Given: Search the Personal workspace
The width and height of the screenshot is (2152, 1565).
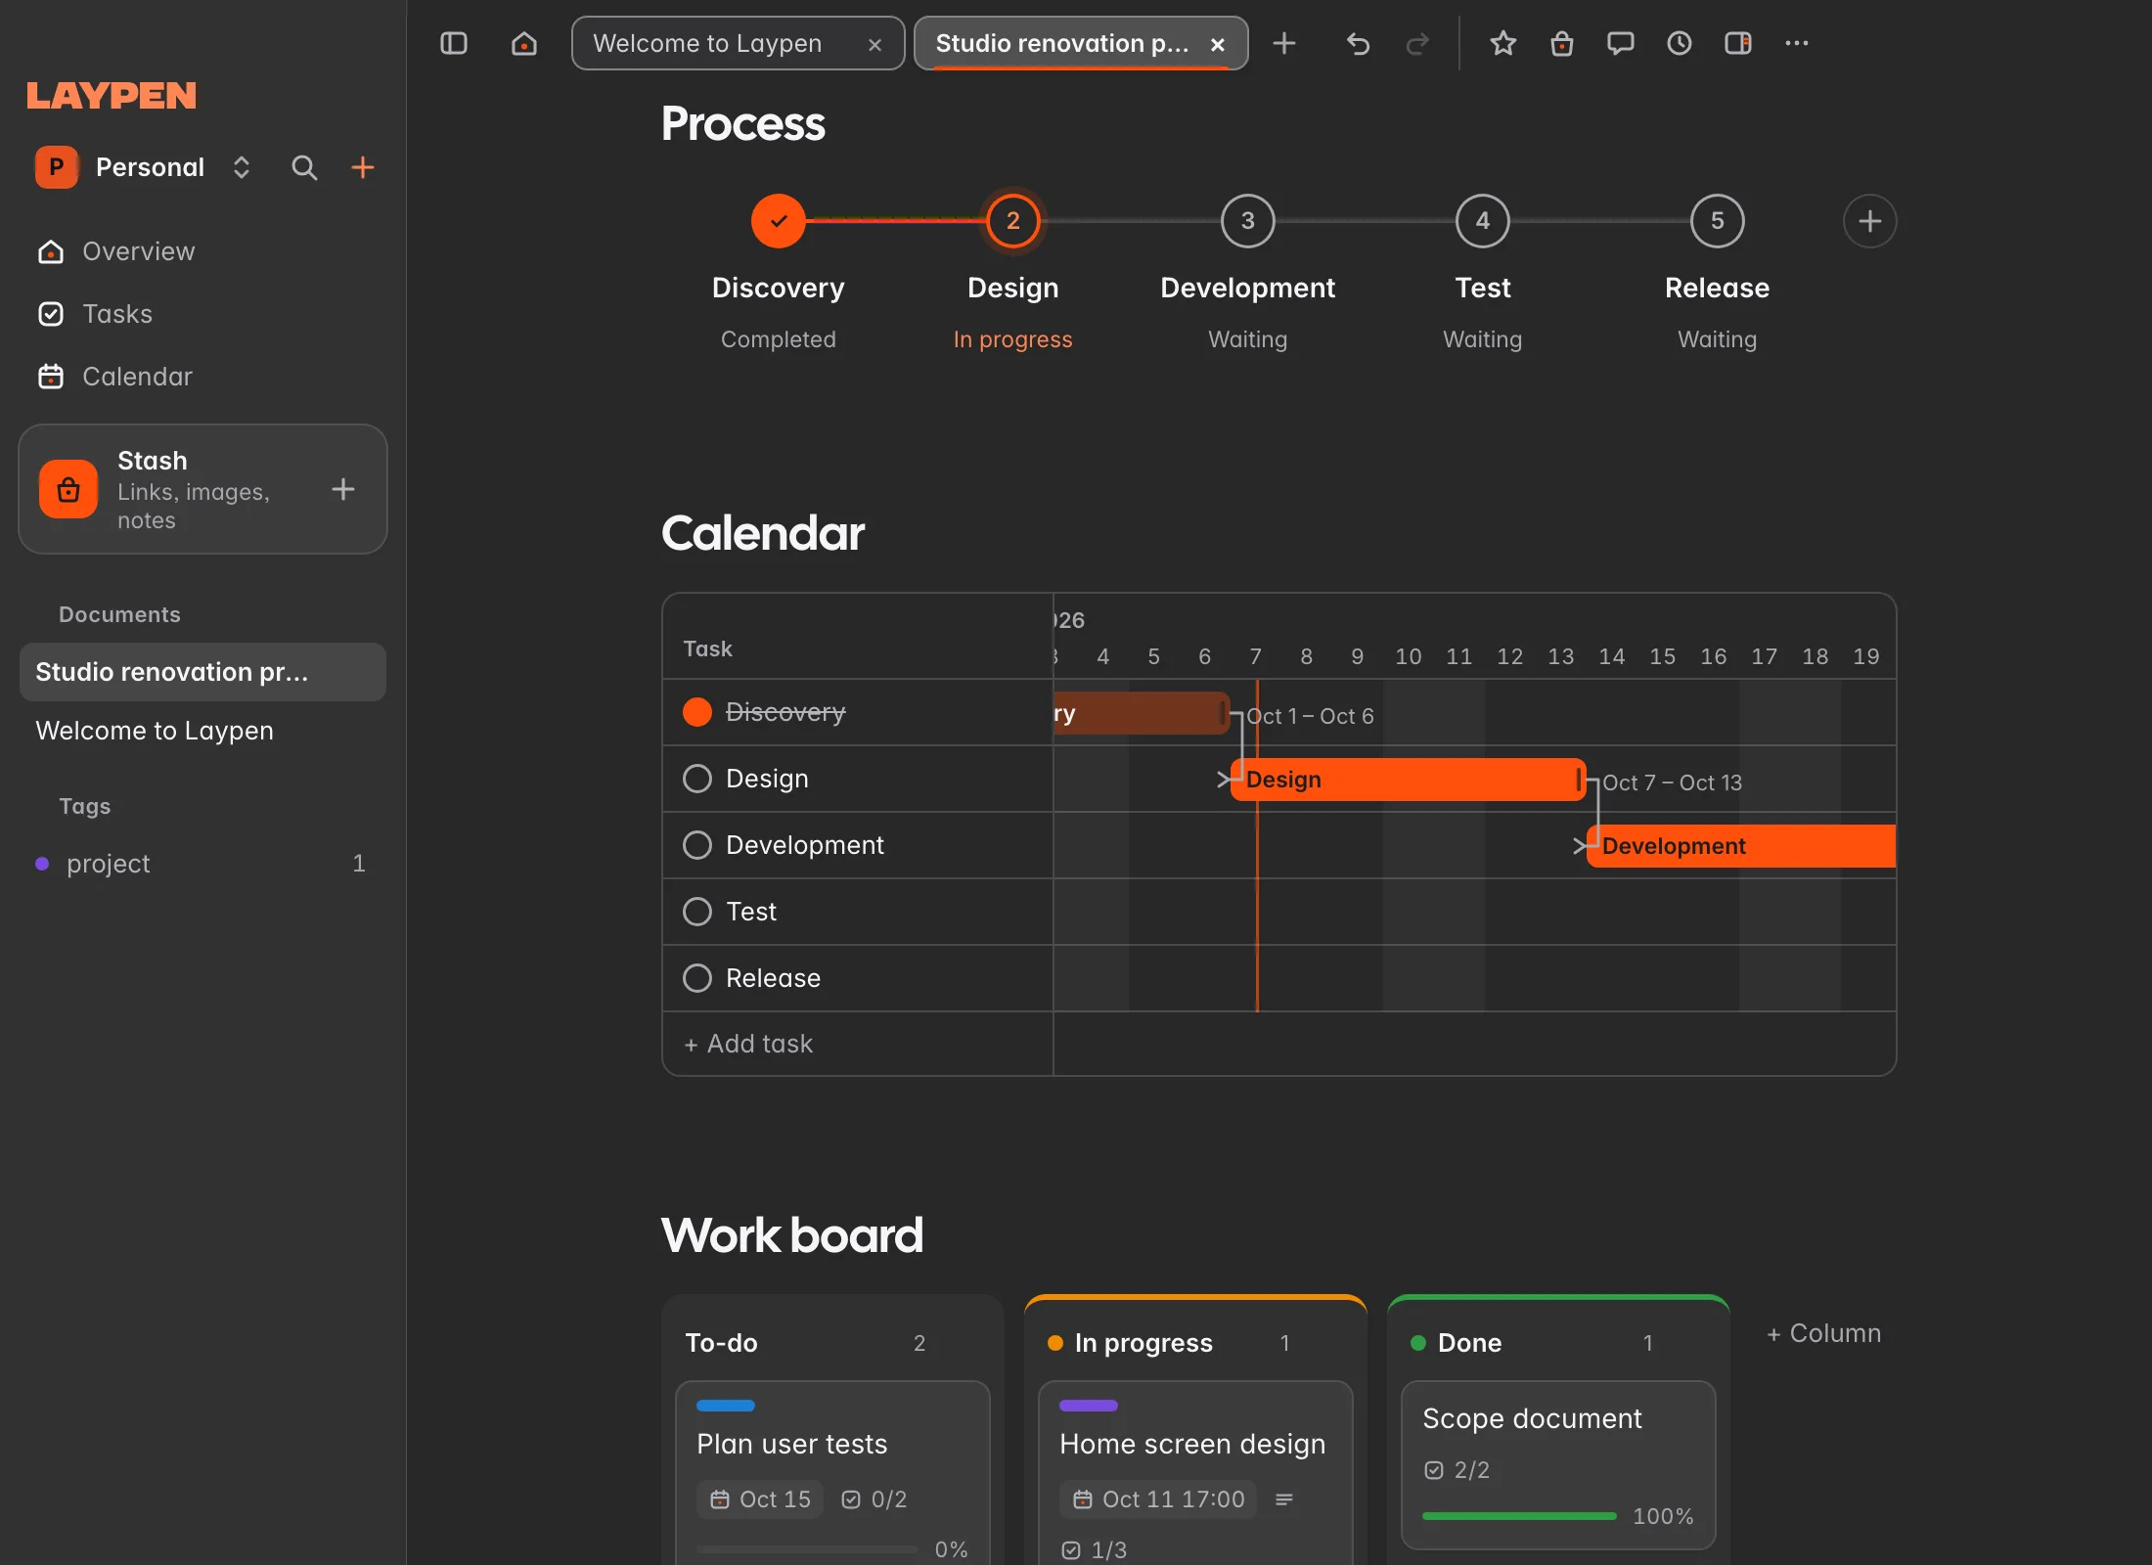Looking at the screenshot, I should tap(304, 167).
